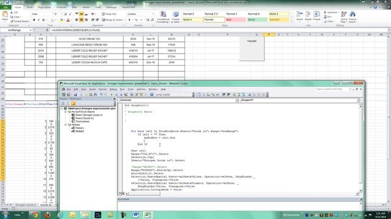
Task: Open the Debug menu in VBA editor
Action: coord(113,89)
